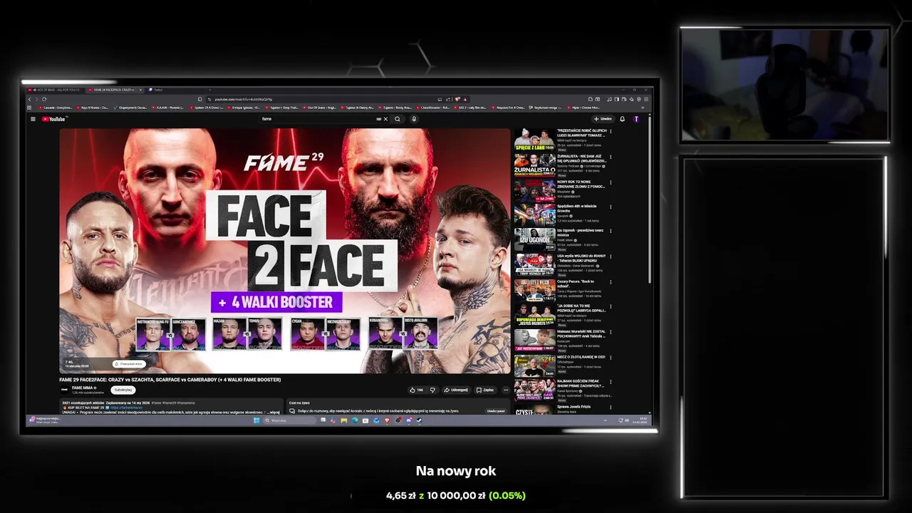The height and width of the screenshot is (513, 912).
Task: Open the purple account avatar menu
Action: coord(636,119)
